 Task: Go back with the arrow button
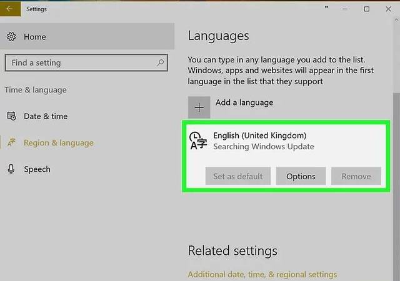pos(10,8)
